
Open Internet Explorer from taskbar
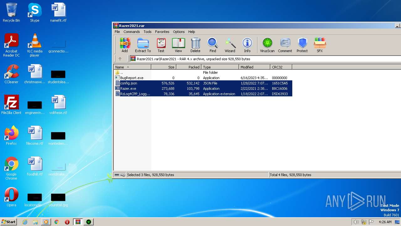click(25, 222)
